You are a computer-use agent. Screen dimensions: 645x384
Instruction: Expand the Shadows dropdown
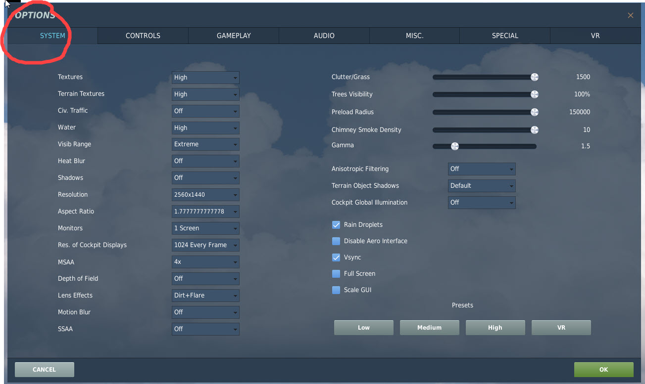(x=205, y=178)
